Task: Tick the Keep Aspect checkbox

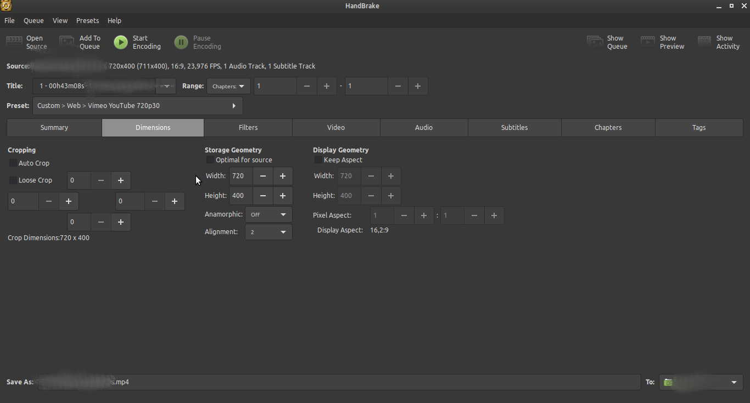Action: pyautogui.click(x=318, y=160)
